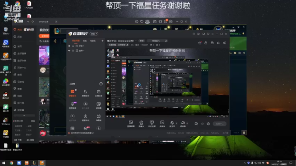
Task: Click the bell notification icon above preview
Action: [x=218, y=43]
